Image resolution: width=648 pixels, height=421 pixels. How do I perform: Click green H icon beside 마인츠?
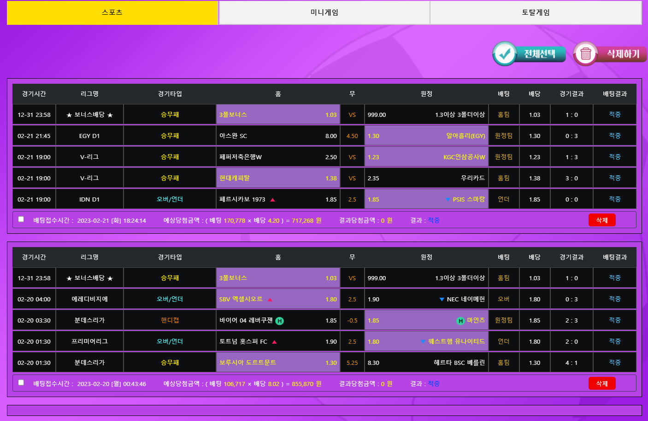tap(460, 321)
